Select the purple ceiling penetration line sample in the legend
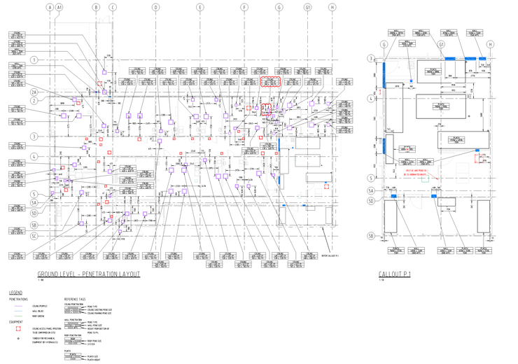518x364 pixels. tap(17, 305)
